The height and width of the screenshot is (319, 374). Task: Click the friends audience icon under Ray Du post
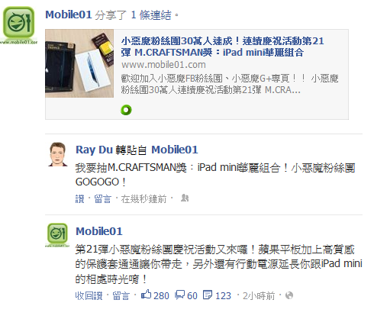[185, 198]
